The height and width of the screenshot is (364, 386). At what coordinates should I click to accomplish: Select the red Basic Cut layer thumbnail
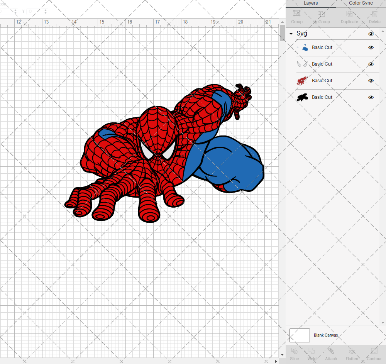click(302, 80)
